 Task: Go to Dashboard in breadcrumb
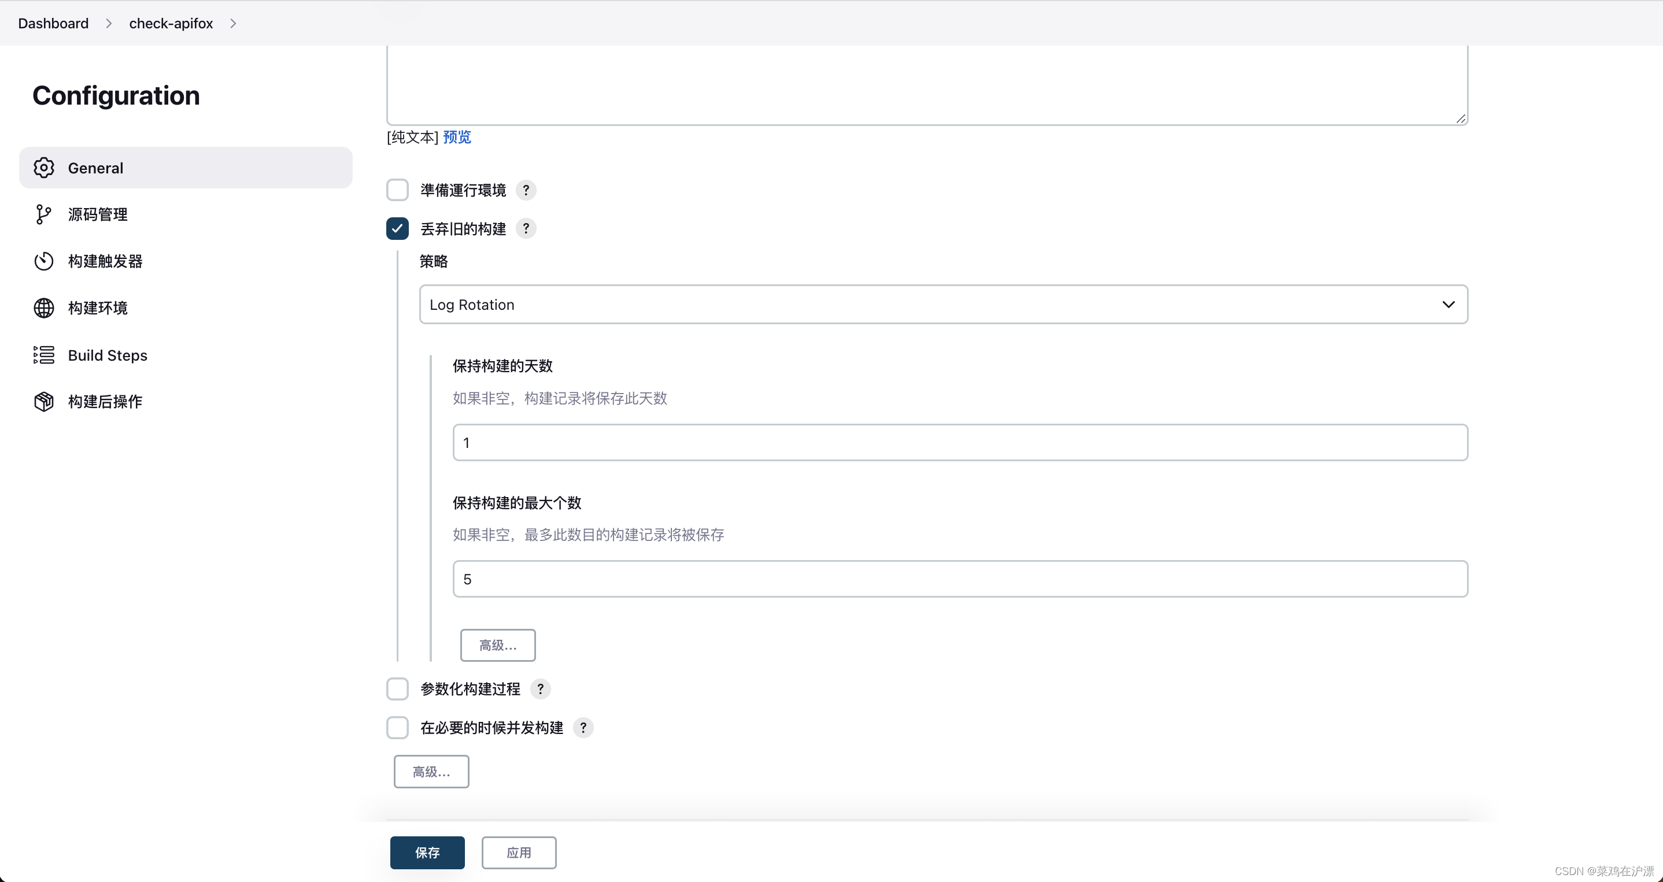click(x=53, y=23)
